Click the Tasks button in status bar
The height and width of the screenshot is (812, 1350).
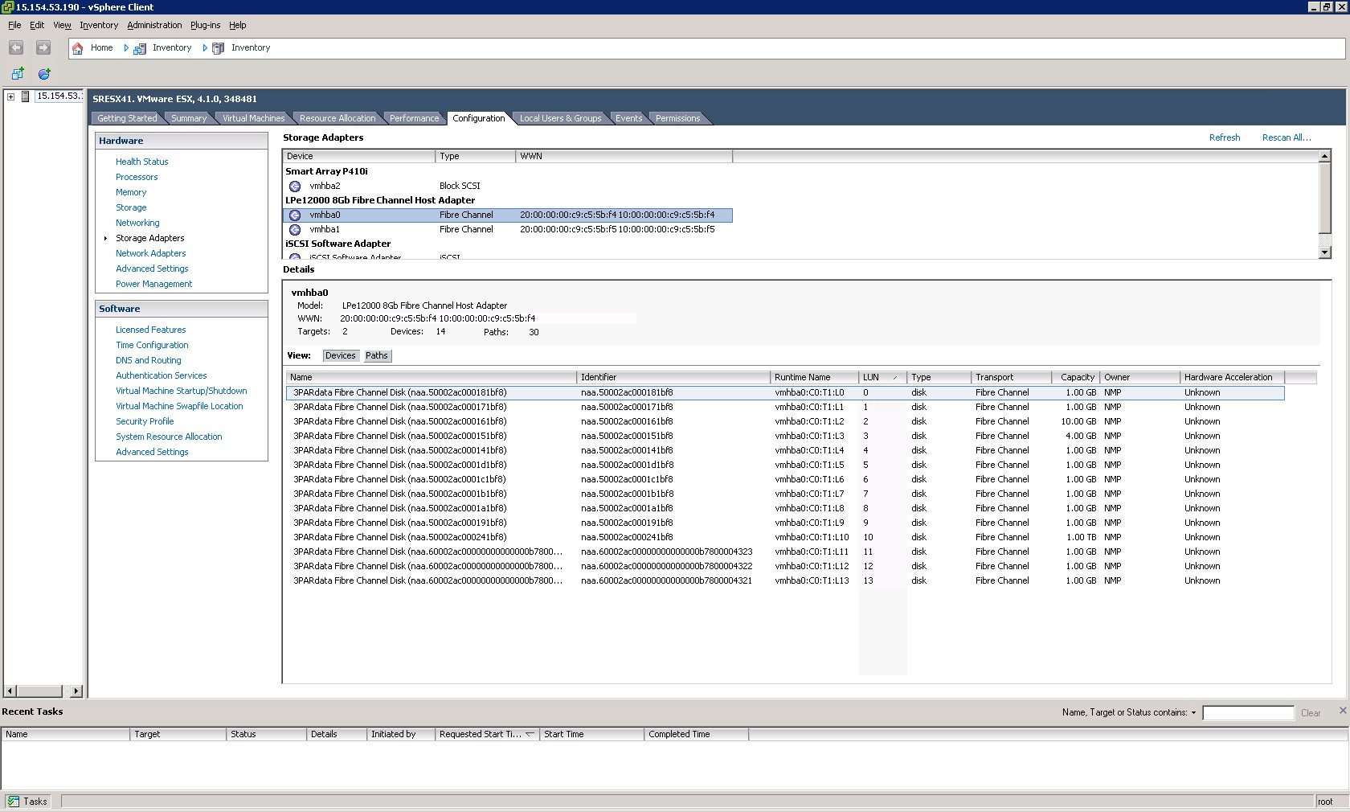tap(28, 802)
